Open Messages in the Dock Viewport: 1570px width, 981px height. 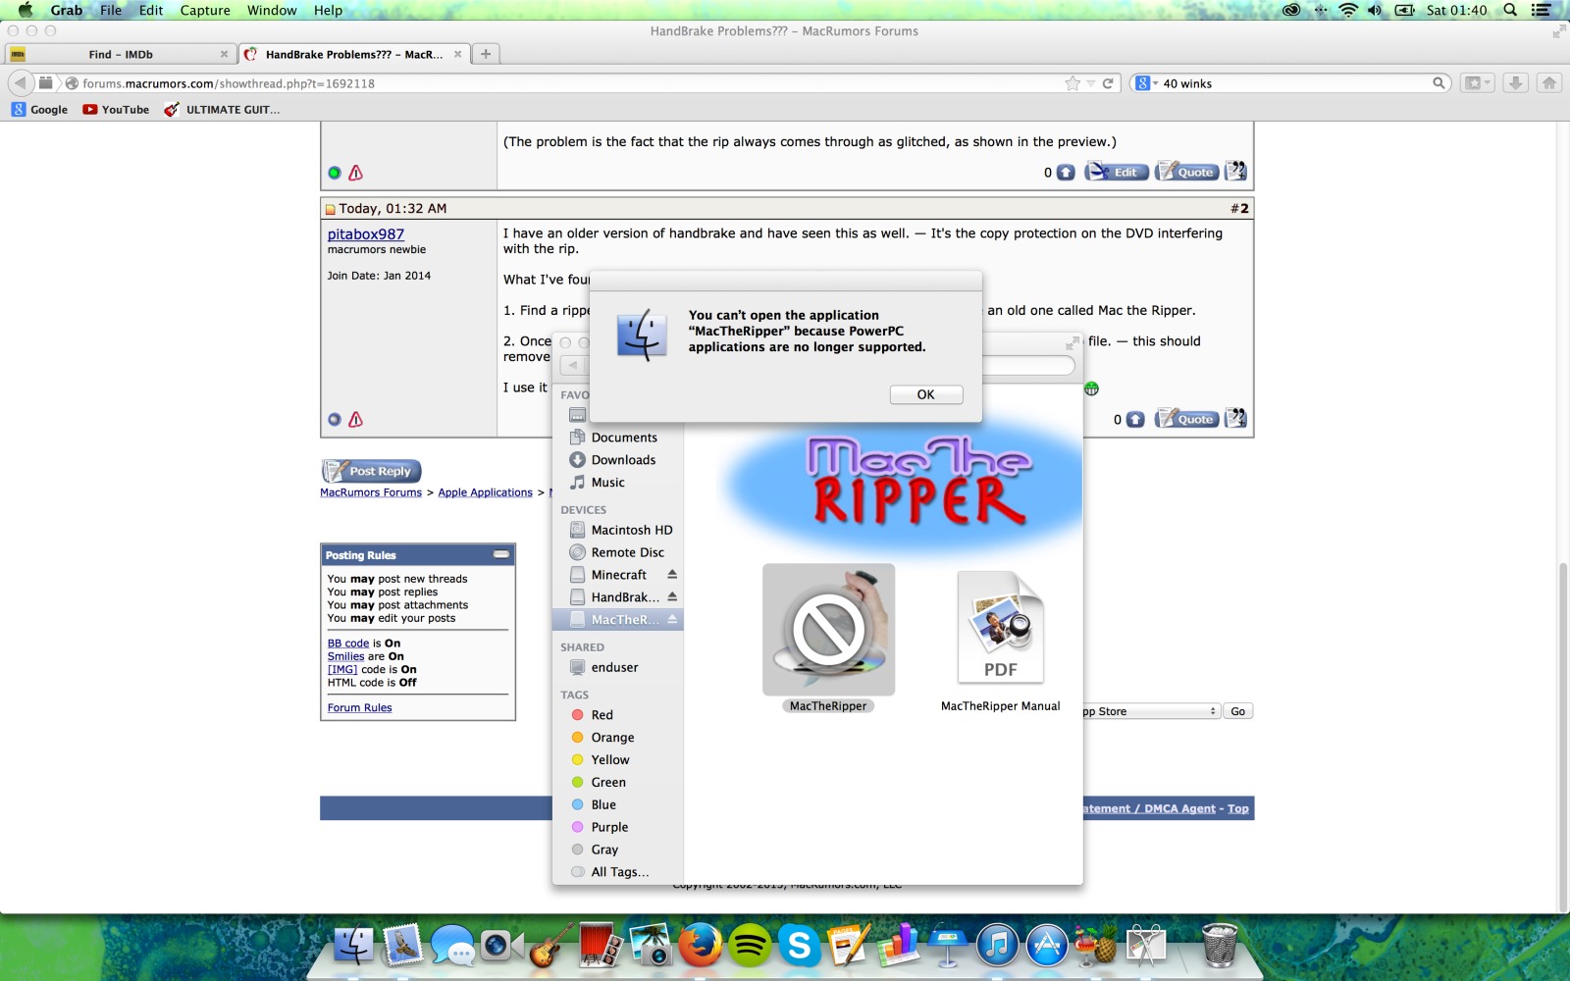tap(452, 947)
